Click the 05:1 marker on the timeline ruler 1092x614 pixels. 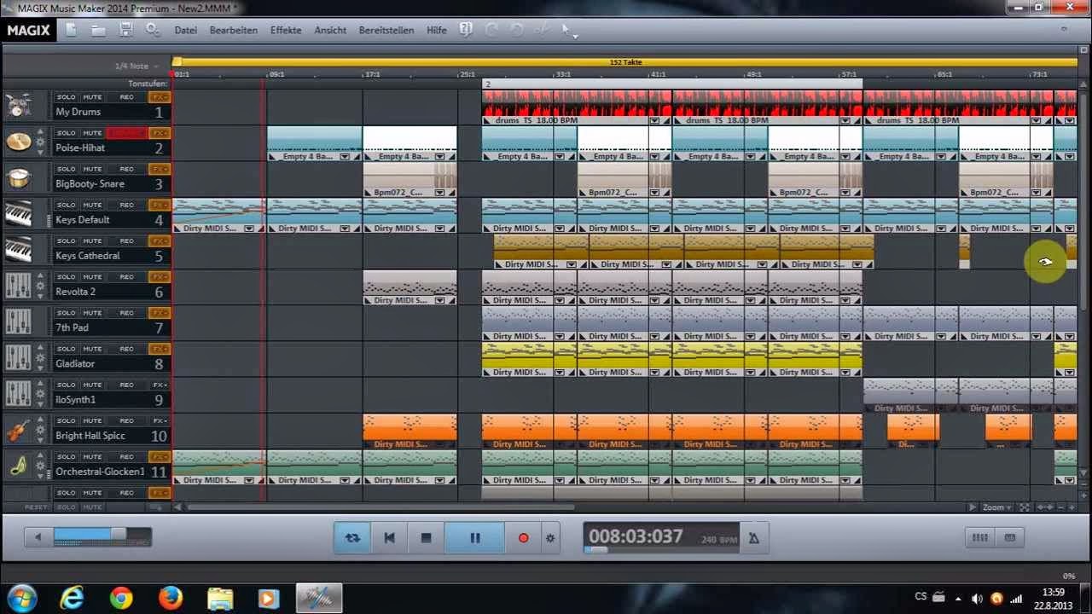click(x=275, y=75)
